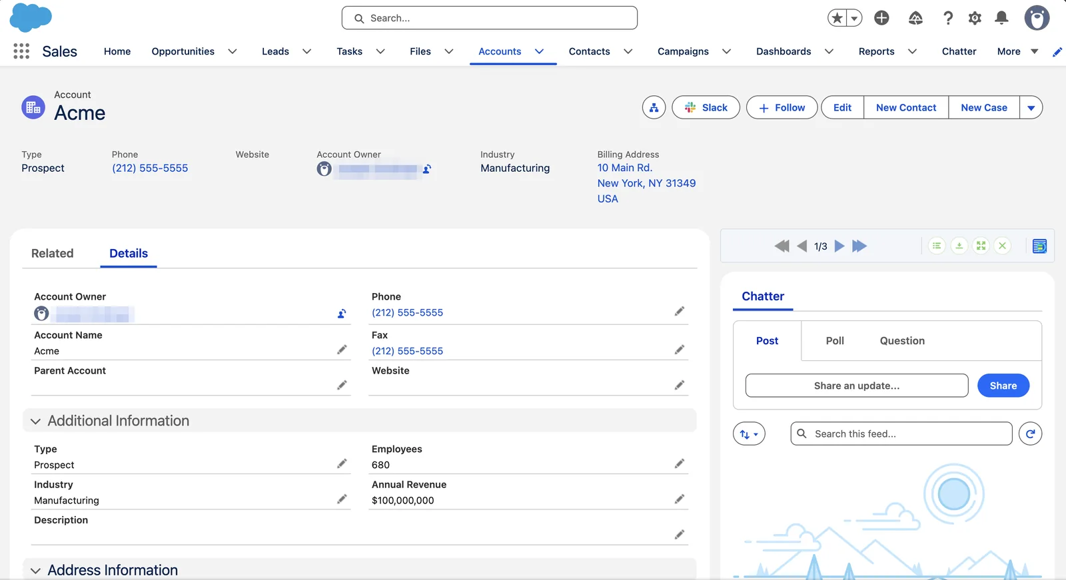Edit Phone field pencil icon

coord(680,311)
